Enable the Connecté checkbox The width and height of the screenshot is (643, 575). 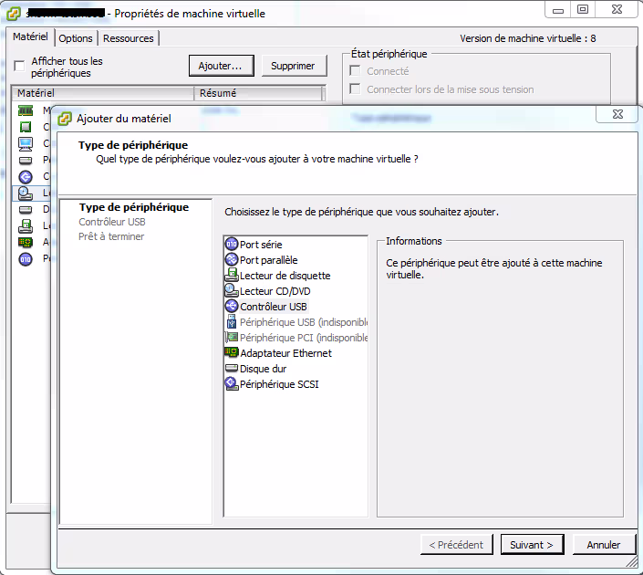(x=356, y=71)
